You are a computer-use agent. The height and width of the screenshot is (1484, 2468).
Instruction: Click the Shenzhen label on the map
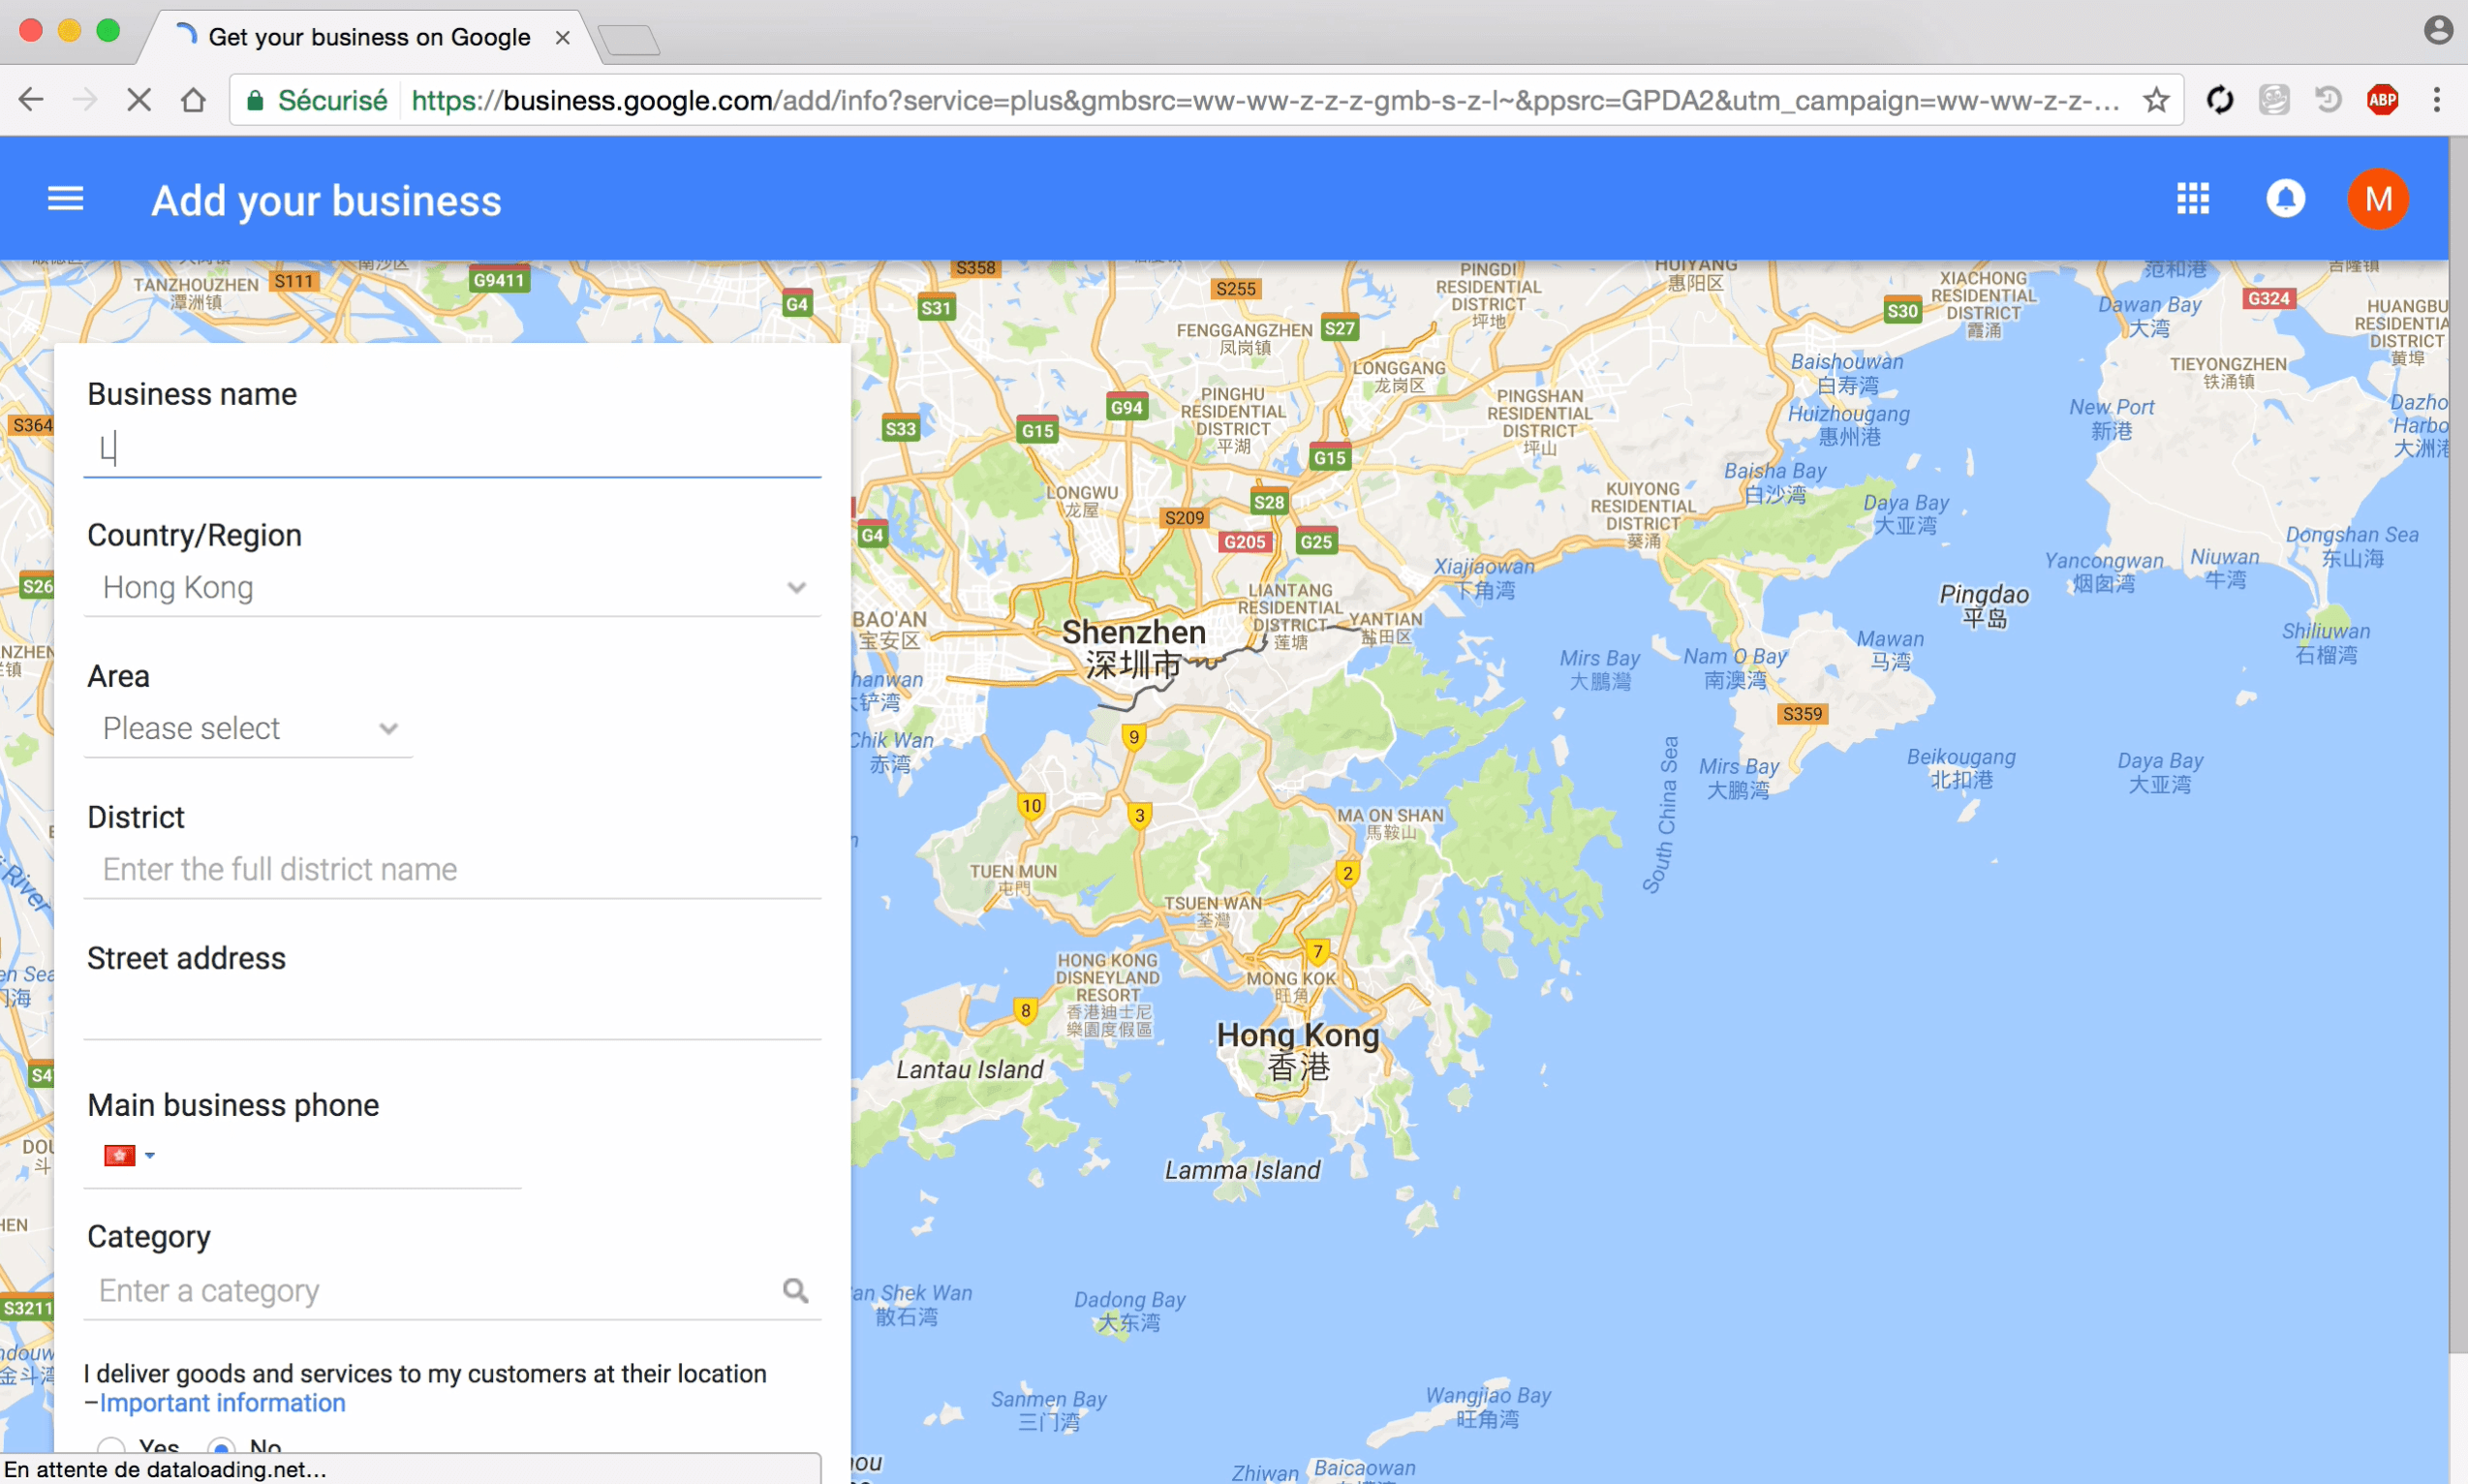[1133, 648]
